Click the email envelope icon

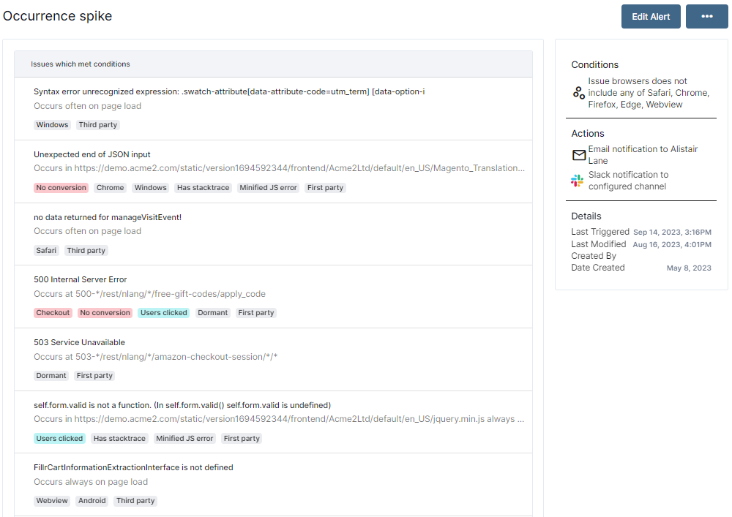tap(578, 155)
